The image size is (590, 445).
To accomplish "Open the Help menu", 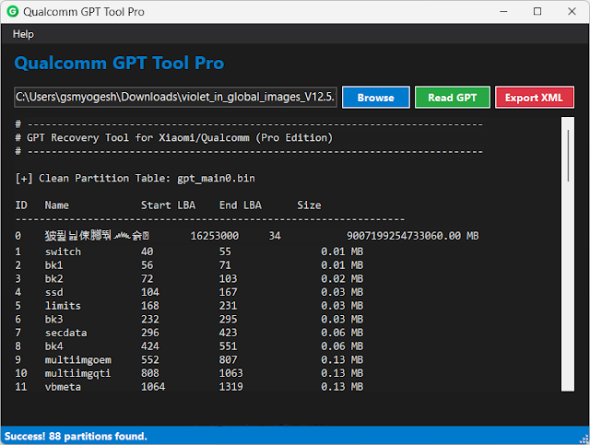I will point(23,34).
